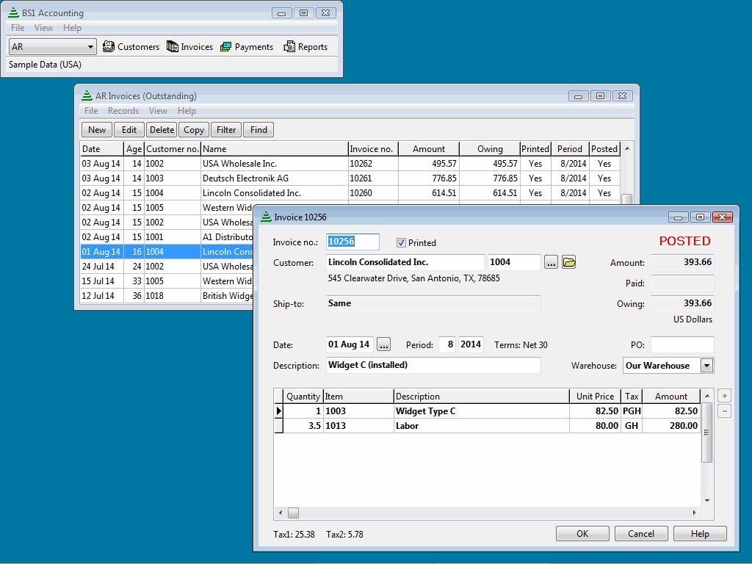Toggle the Printed checkbox
Viewport: 752px width, 564px height.
pos(402,243)
